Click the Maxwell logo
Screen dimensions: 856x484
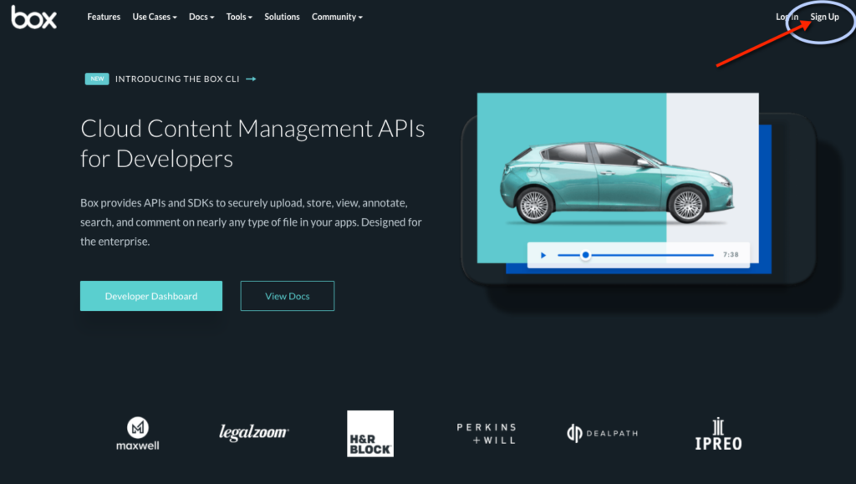coord(138,434)
